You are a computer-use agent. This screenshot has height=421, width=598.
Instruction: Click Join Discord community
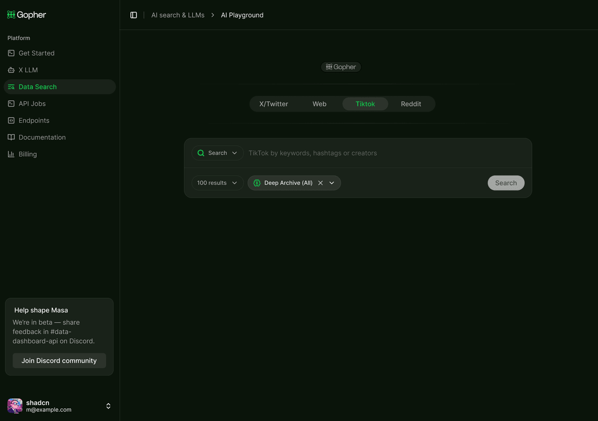pos(59,360)
